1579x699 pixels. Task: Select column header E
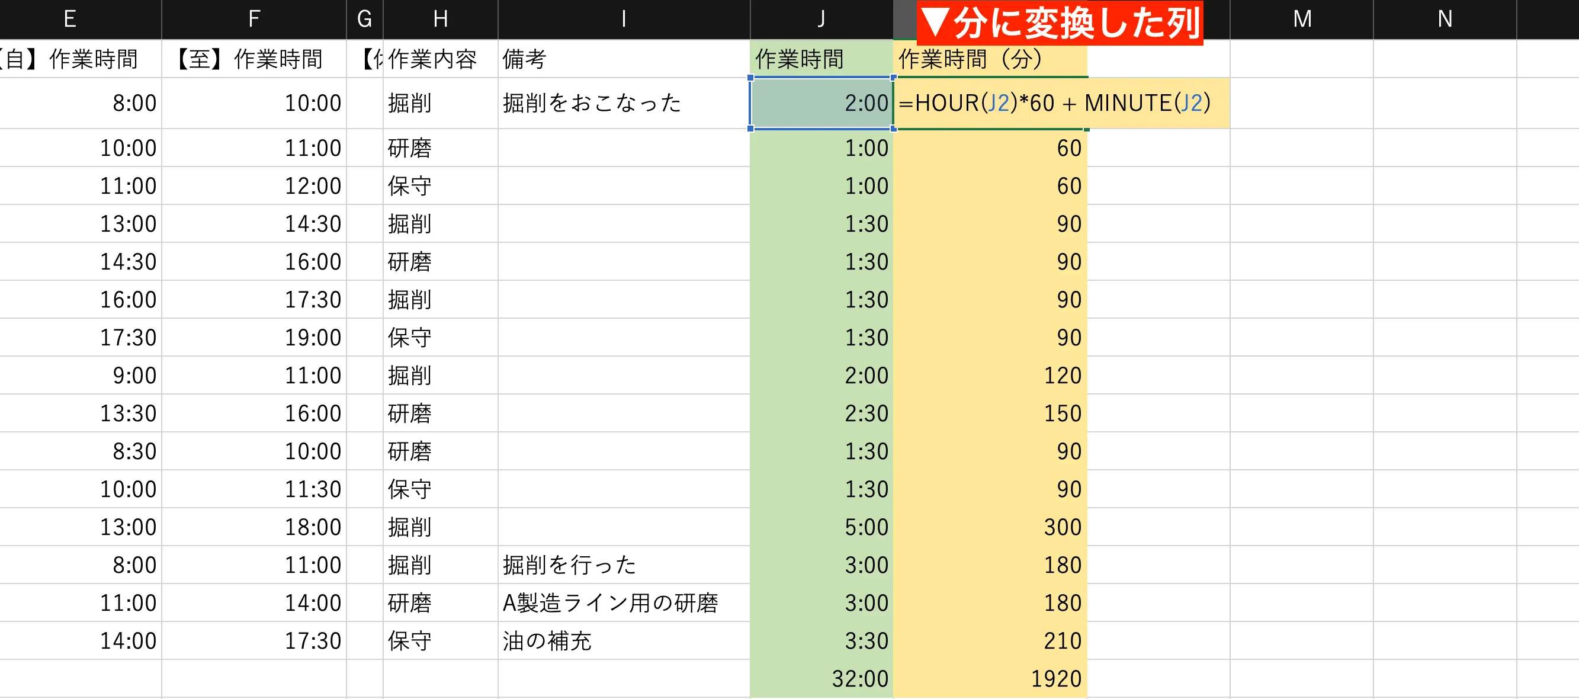pyautogui.click(x=69, y=18)
